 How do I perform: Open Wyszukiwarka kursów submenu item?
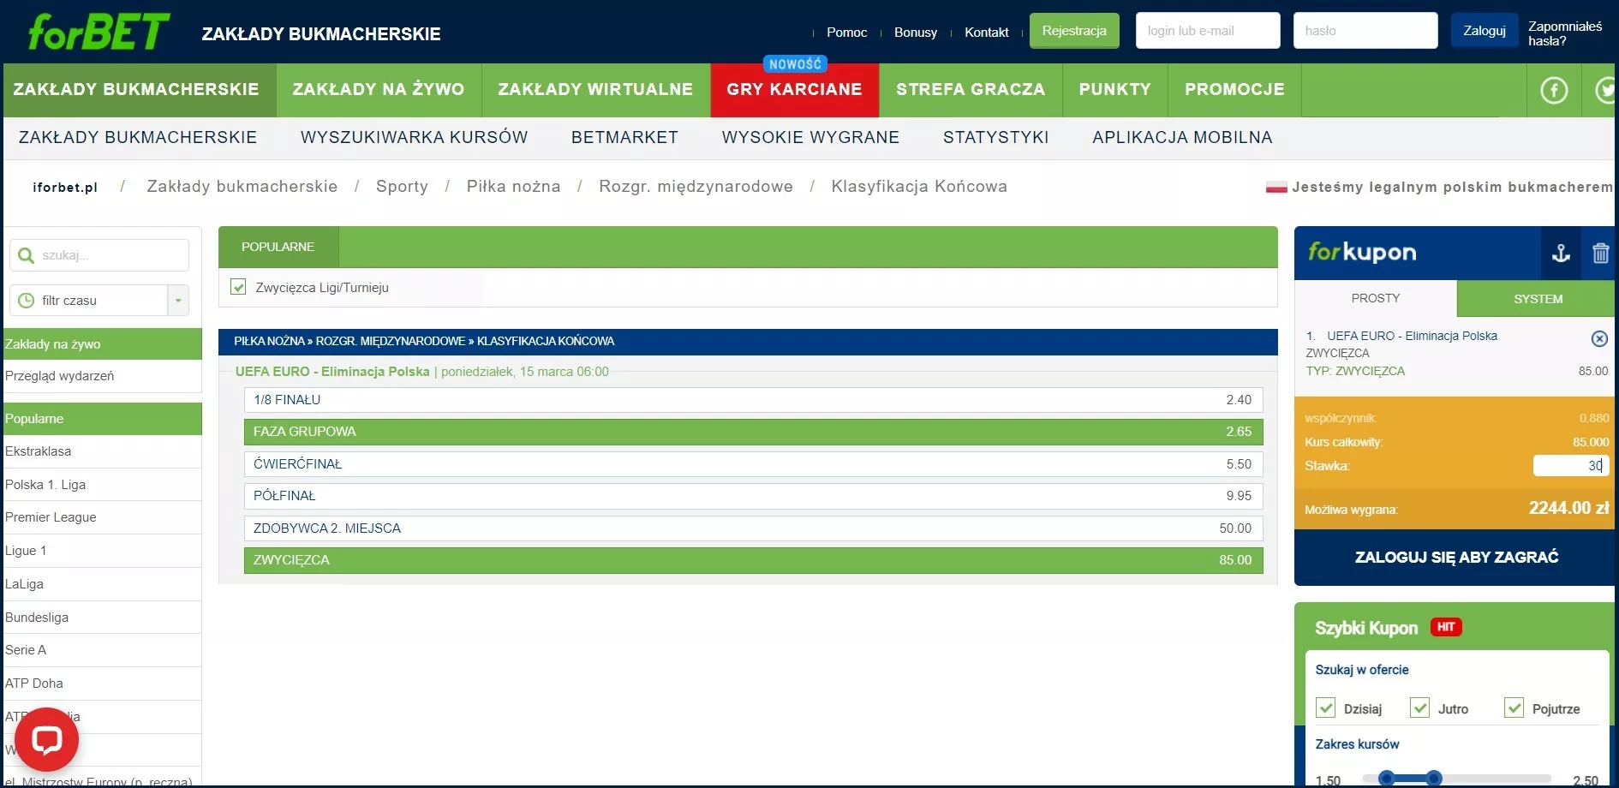[x=414, y=138]
